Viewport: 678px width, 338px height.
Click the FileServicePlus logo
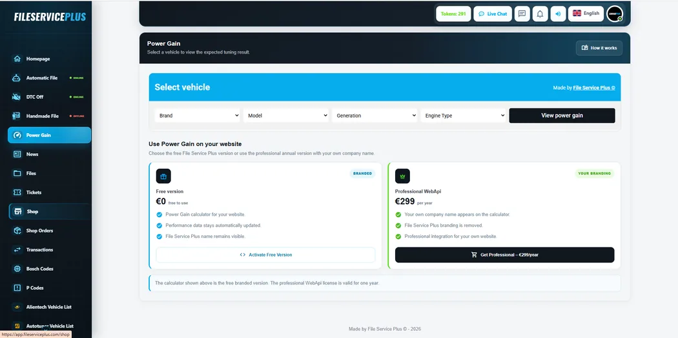point(50,17)
